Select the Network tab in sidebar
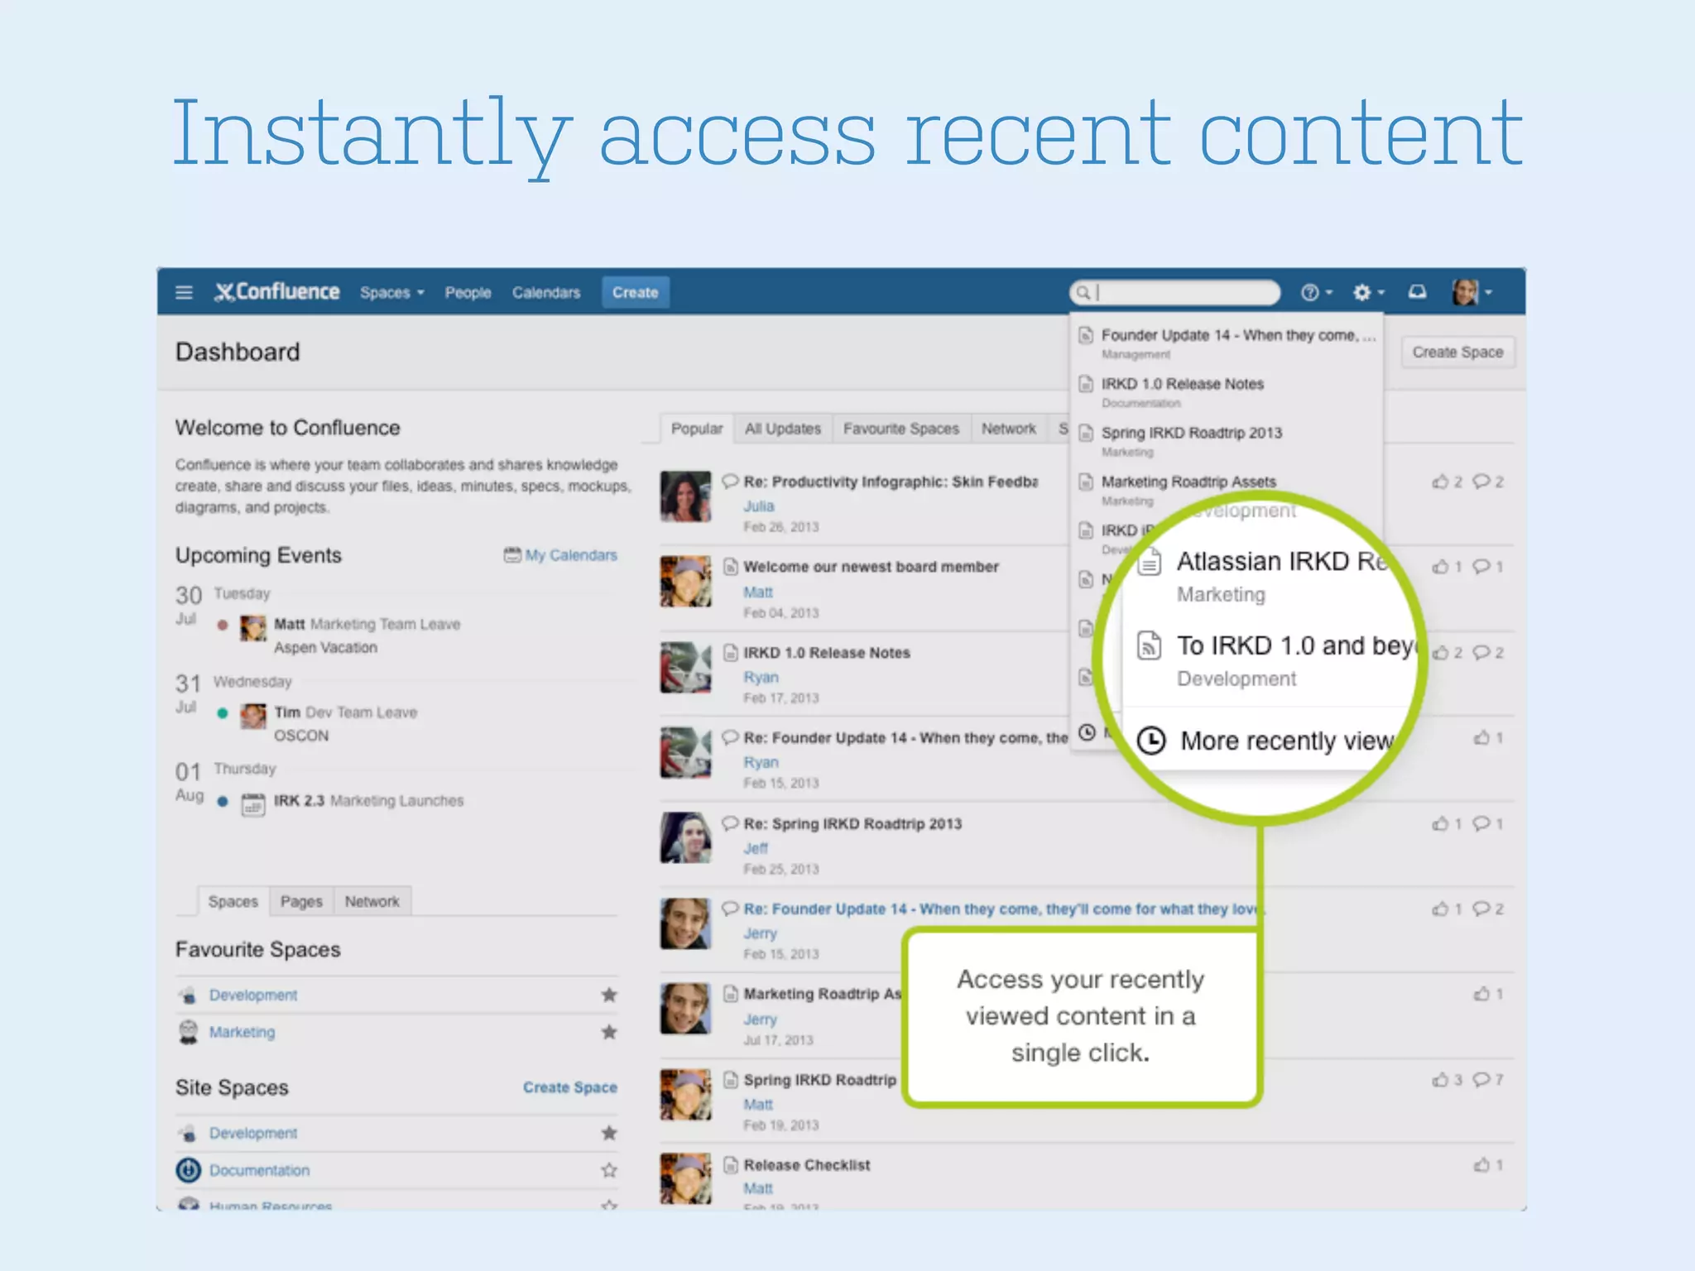The height and width of the screenshot is (1271, 1695). pyautogui.click(x=372, y=901)
